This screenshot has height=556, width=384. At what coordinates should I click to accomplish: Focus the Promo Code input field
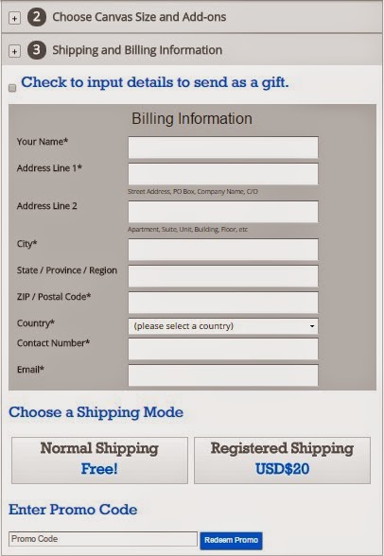pos(103,539)
